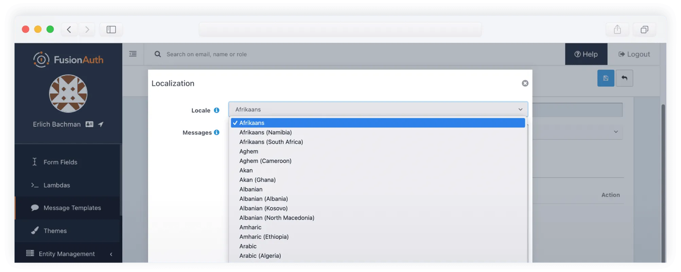The image size is (681, 272).
Task: Click the paper-plane icon beside Erlich Bachman
Action: [x=101, y=124]
